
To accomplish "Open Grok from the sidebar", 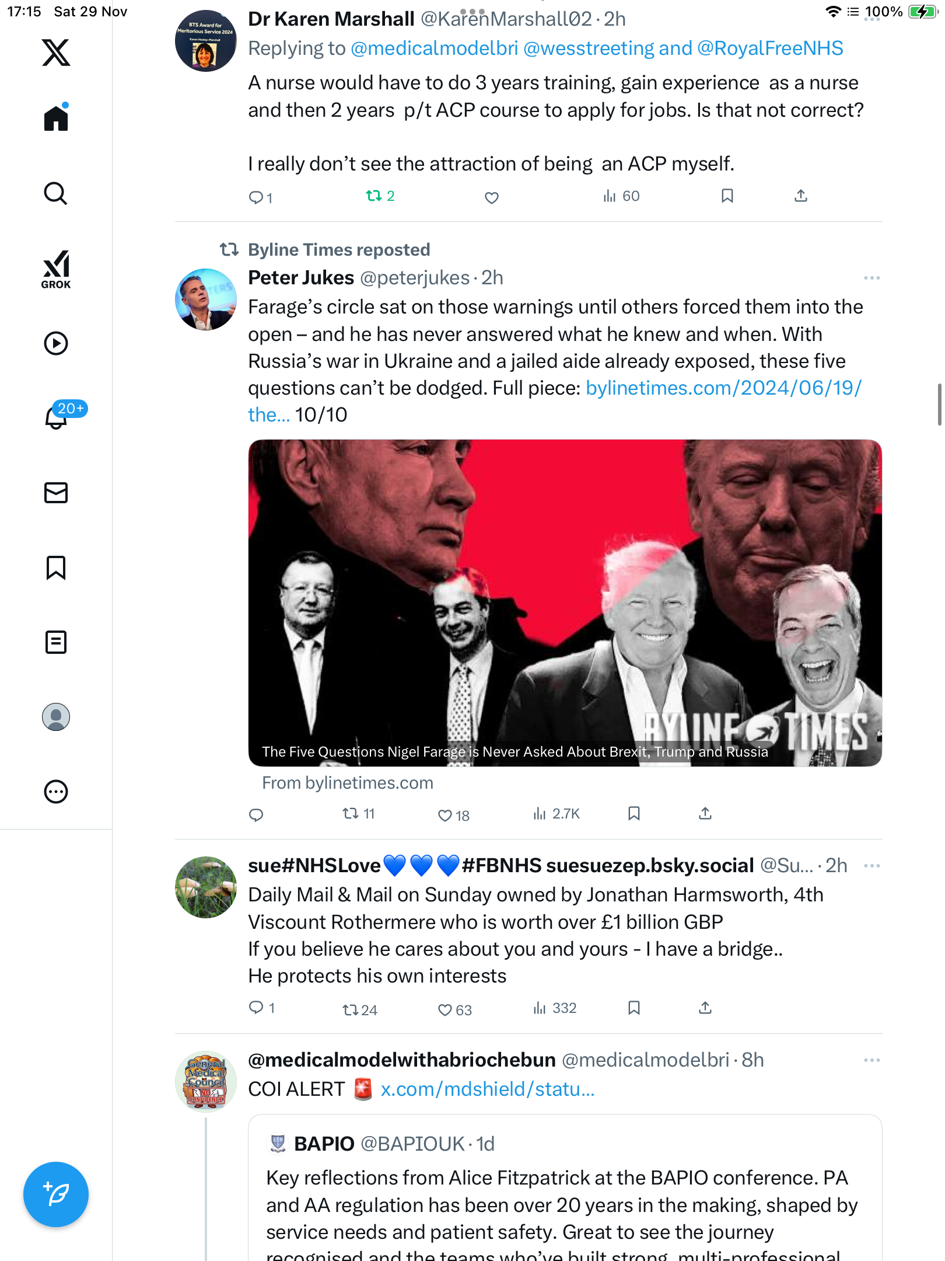I will pyautogui.click(x=56, y=270).
